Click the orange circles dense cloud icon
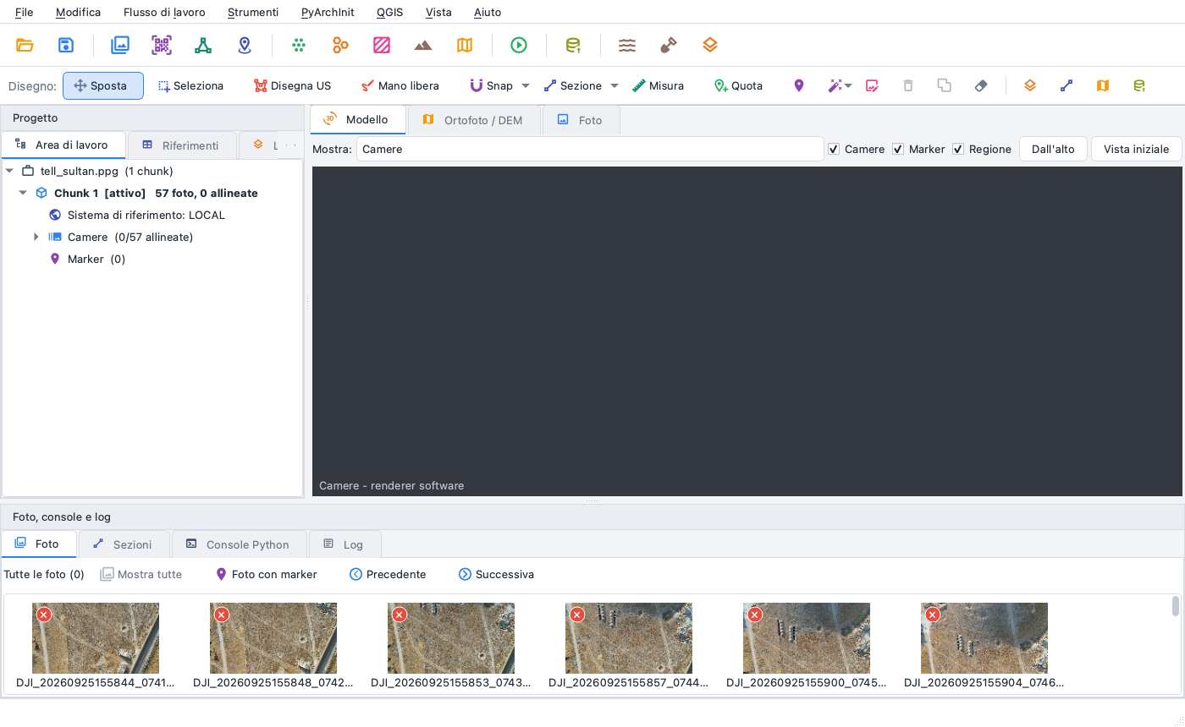This screenshot has height=727, width=1185. (340, 46)
